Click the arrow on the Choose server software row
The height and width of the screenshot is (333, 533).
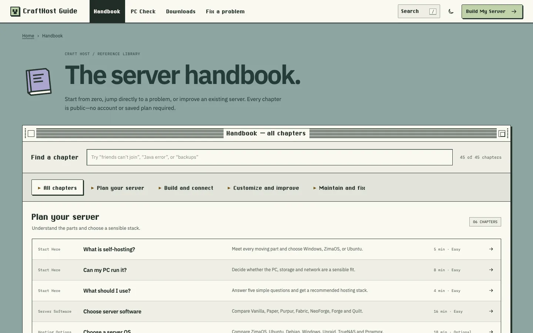tap(491, 311)
